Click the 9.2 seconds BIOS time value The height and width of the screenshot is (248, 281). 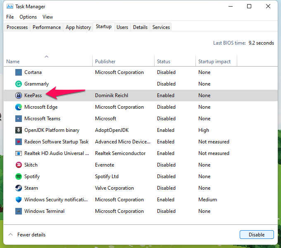click(261, 43)
